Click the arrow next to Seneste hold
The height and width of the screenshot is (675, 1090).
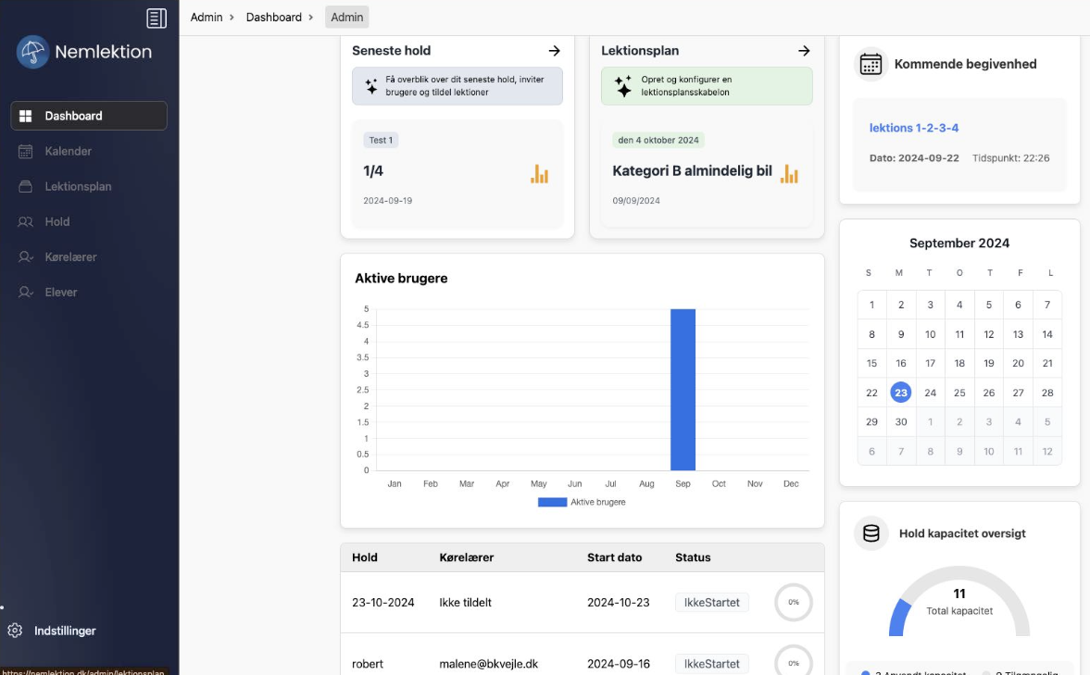(x=554, y=51)
